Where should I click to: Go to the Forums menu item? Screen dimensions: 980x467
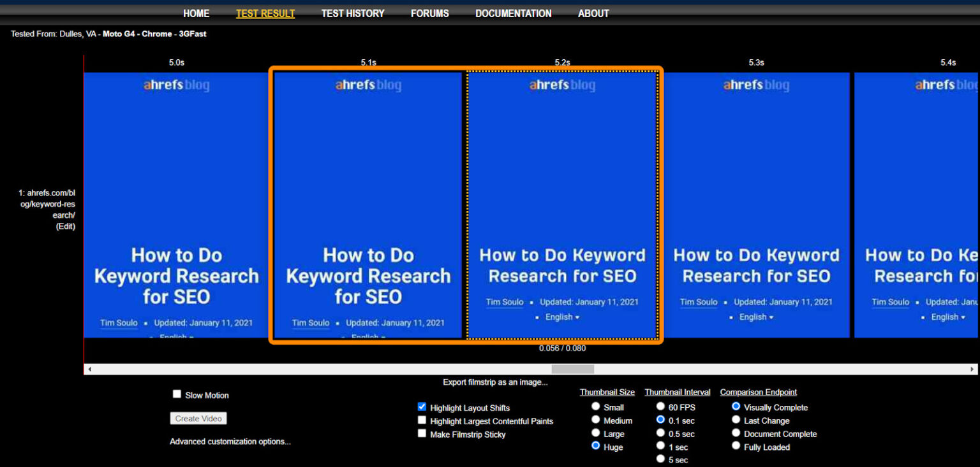(x=429, y=13)
